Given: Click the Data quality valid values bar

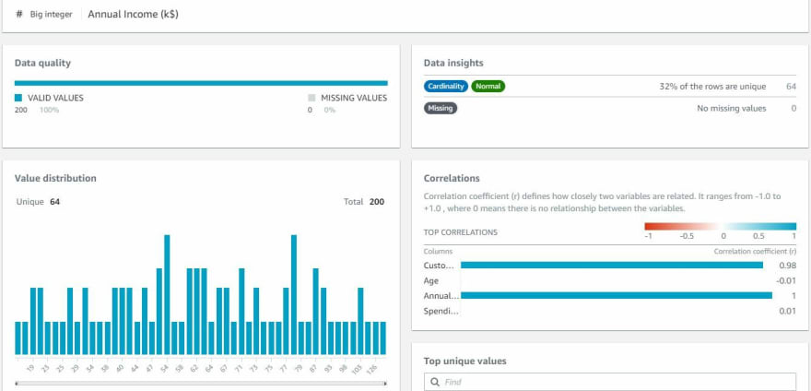Looking at the screenshot, I should 201,83.
